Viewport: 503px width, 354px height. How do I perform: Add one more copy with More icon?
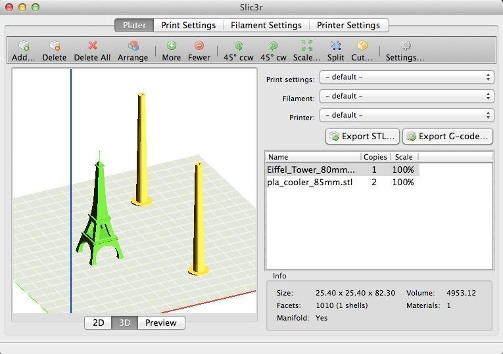point(172,46)
